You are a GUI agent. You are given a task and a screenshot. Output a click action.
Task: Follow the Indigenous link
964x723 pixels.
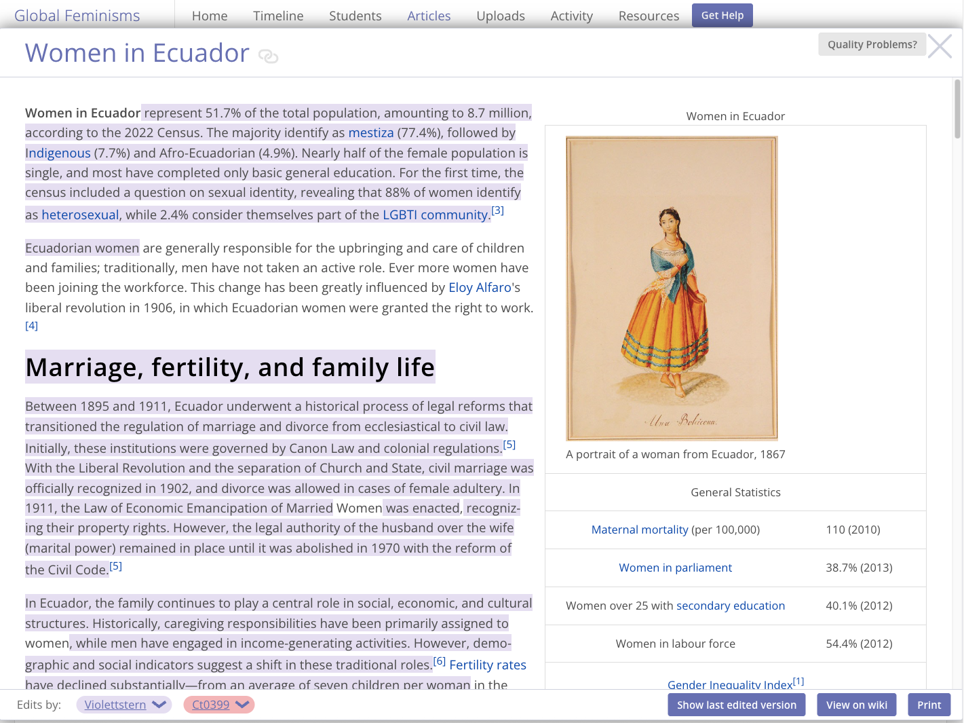58,153
